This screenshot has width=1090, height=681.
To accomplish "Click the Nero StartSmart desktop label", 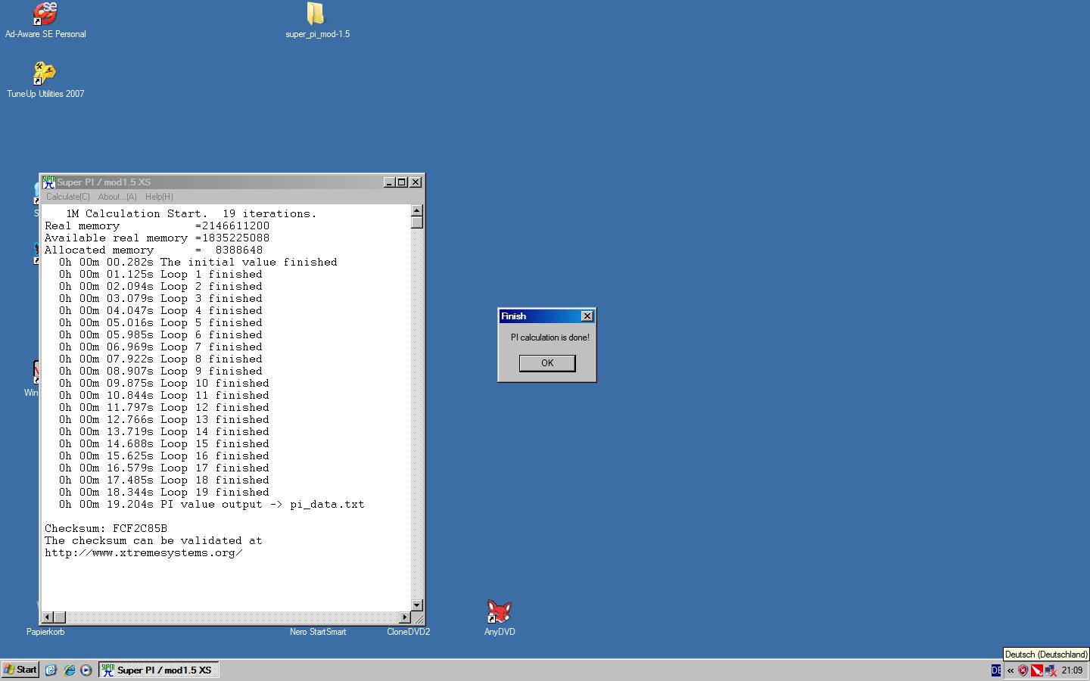I will coord(318,632).
